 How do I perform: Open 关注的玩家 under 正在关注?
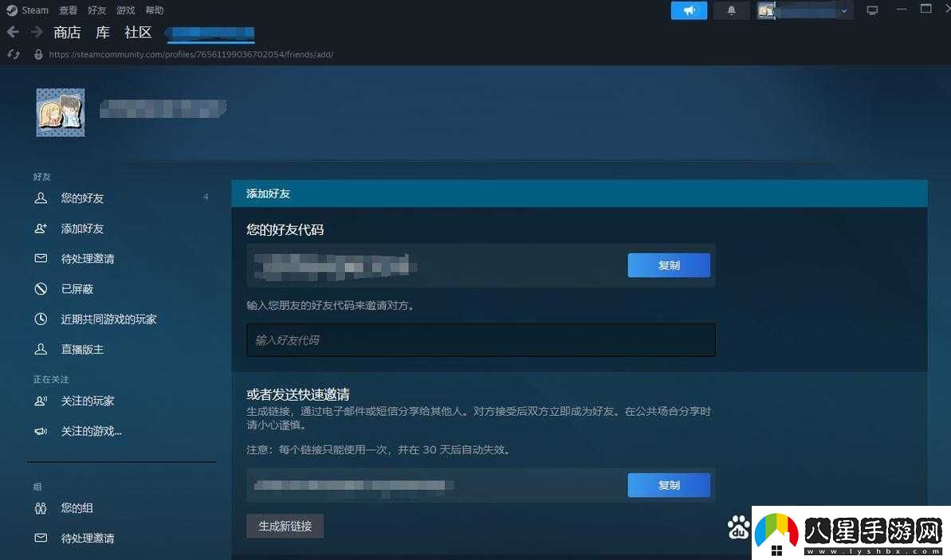click(88, 401)
